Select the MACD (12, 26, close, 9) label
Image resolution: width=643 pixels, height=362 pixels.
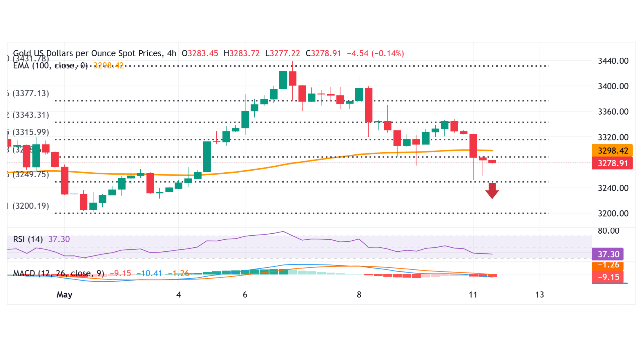click(59, 274)
